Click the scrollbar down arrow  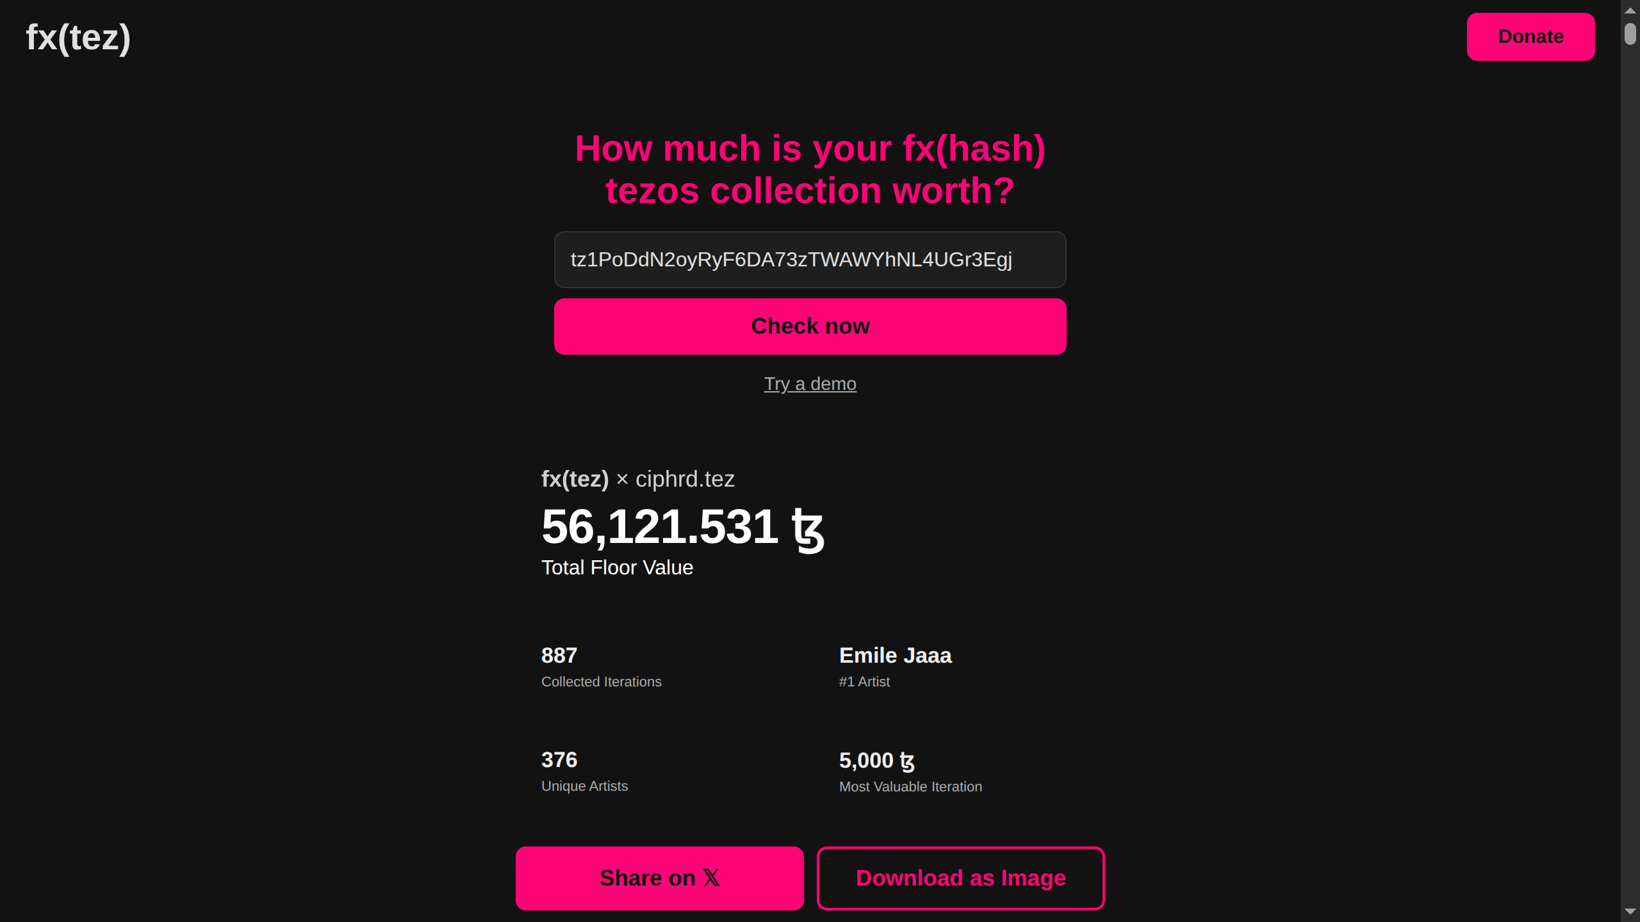point(1630,912)
